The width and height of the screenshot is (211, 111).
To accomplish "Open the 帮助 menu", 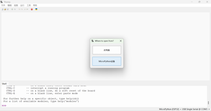I will click(x=35, y=5).
